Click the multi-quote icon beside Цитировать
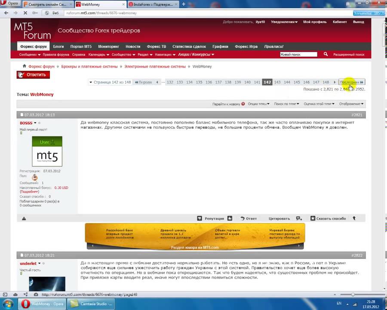 pos(299,218)
